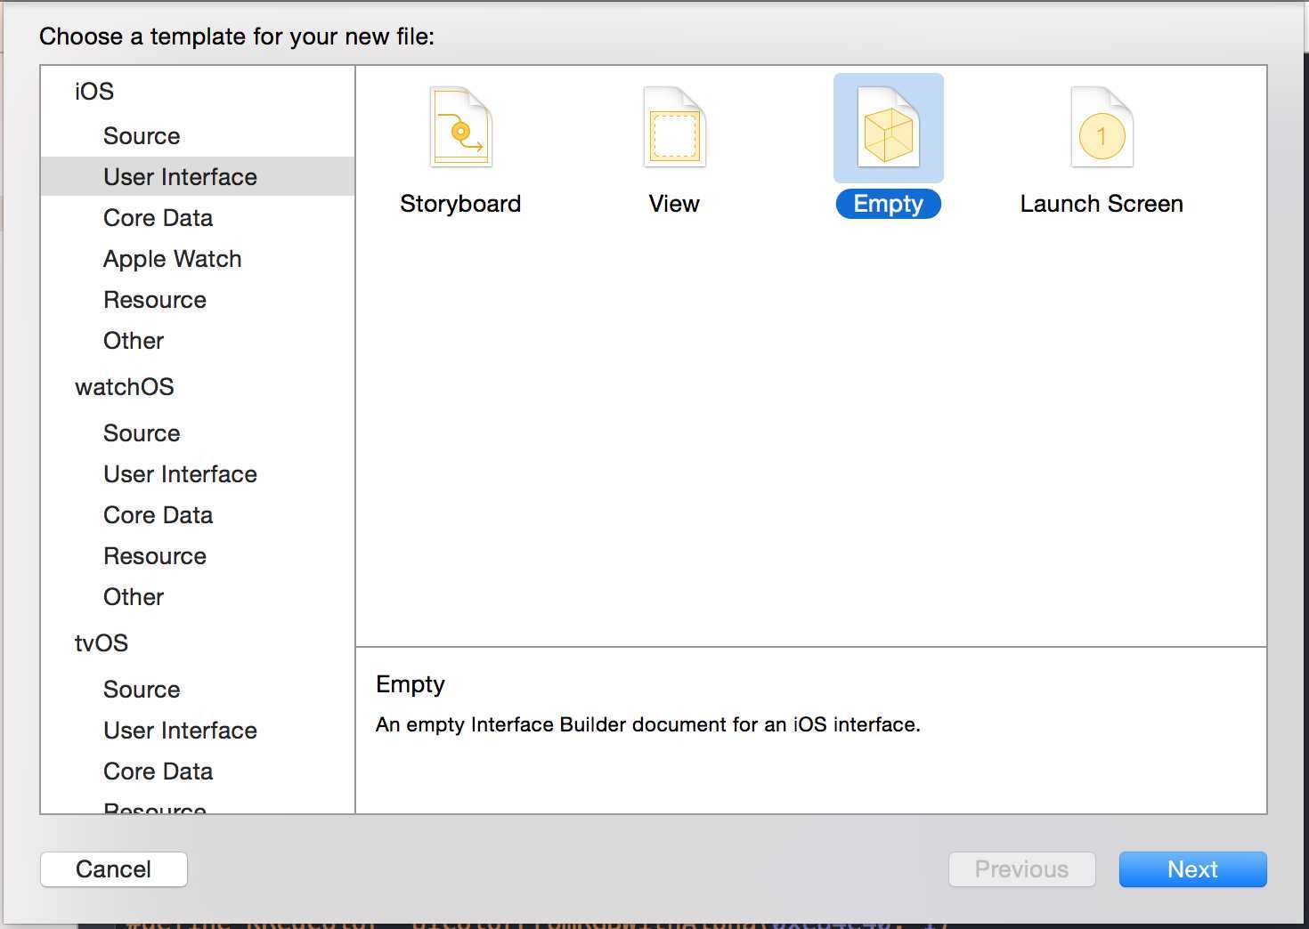Select the Storyboard template icon
Screen dimensions: 1309x929
(460, 127)
